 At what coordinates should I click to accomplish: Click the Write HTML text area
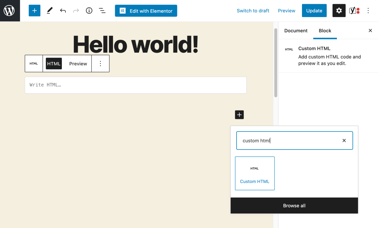(136, 85)
